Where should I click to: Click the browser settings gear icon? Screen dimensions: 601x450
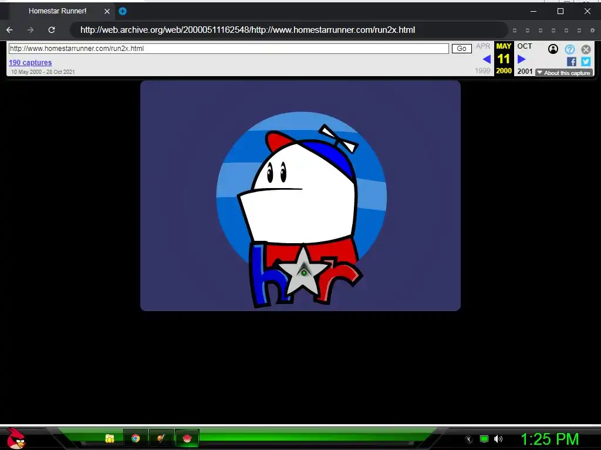tap(592, 30)
